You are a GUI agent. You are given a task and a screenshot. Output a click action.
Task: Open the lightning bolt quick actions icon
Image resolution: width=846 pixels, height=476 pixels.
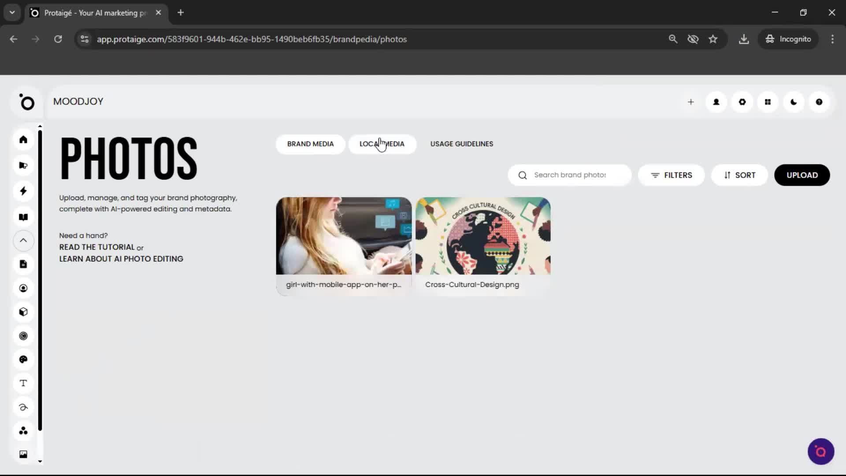[23, 191]
